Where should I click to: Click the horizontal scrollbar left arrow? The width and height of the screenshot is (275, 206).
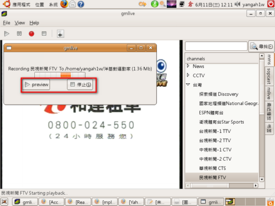point(188,185)
